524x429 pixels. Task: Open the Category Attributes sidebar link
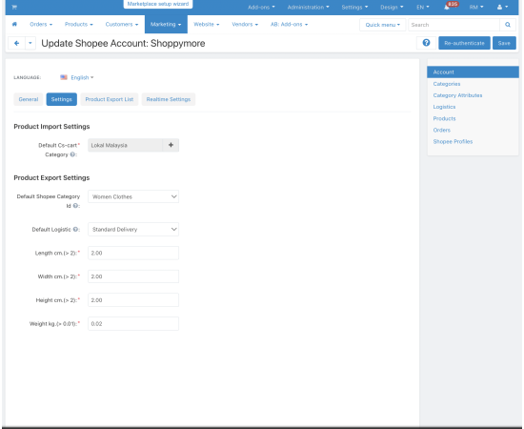point(457,95)
